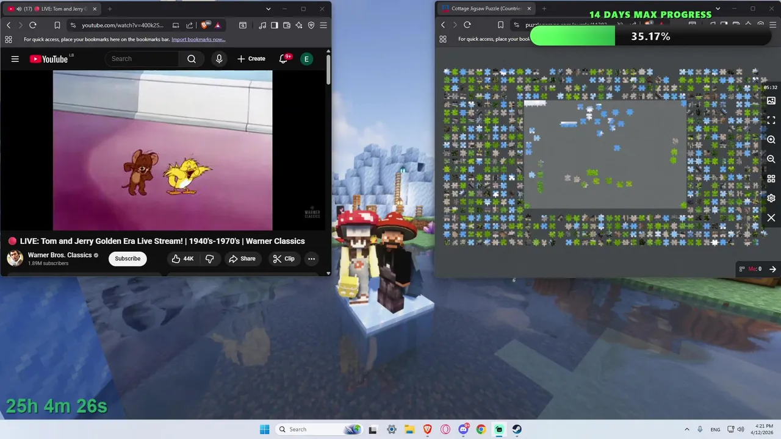Open a new tab in puzzle window

(544, 9)
